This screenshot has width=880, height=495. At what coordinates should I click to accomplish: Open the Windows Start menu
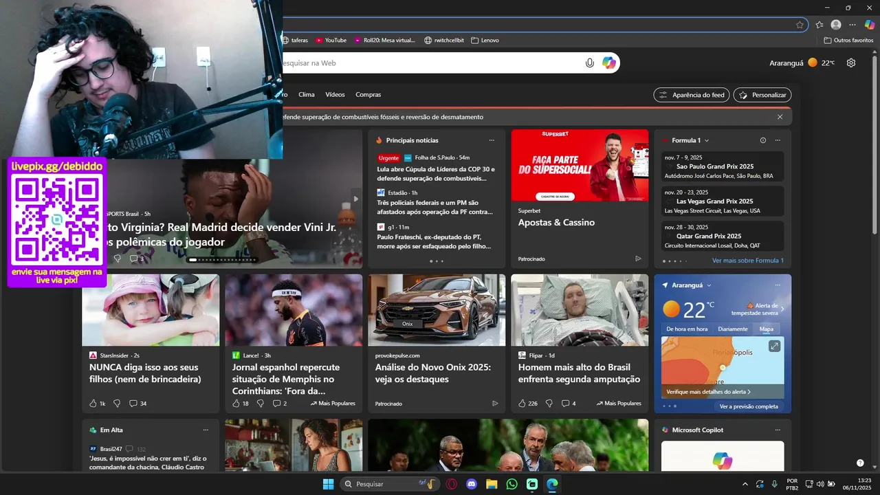tap(328, 484)
